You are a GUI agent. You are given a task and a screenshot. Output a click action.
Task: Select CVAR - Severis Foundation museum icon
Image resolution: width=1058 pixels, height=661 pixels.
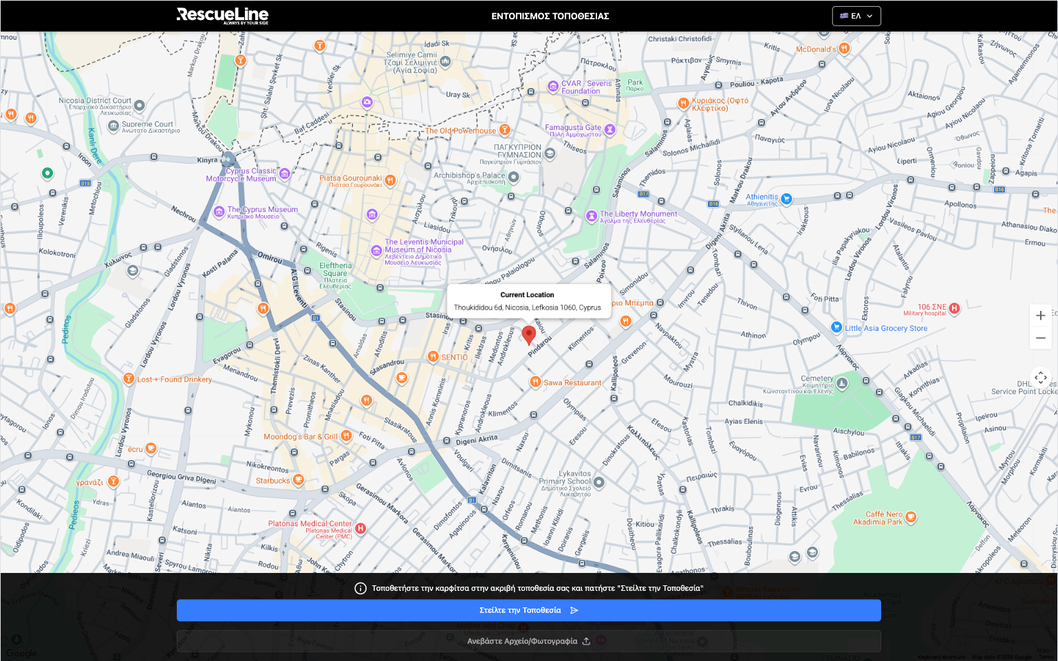tap(552, 87)
